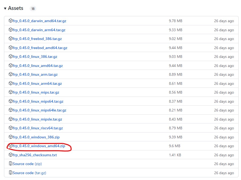This screenshot has width=241, height=180.
Task: Download frp_0.45.0_windows_amd64.zip
Action: pos(39,146)
